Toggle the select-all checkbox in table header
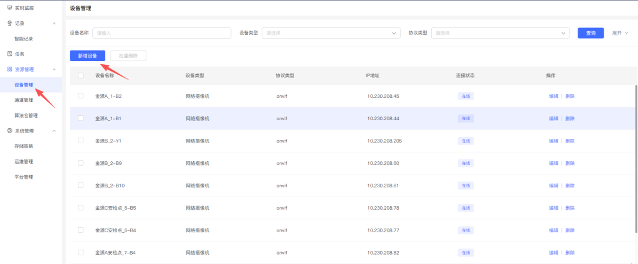The height and width of the screenshot is (264, 638). [80, 76]
